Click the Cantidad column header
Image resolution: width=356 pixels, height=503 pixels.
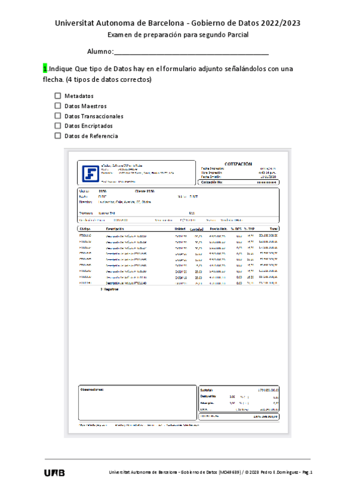(196, 228)
